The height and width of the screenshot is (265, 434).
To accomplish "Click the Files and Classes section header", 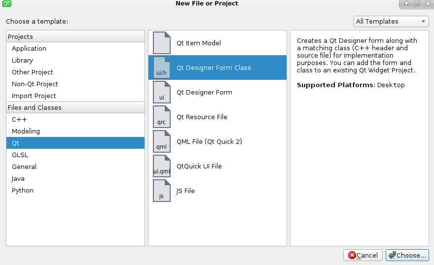I will pyautogui.click(x=75, y=107).
